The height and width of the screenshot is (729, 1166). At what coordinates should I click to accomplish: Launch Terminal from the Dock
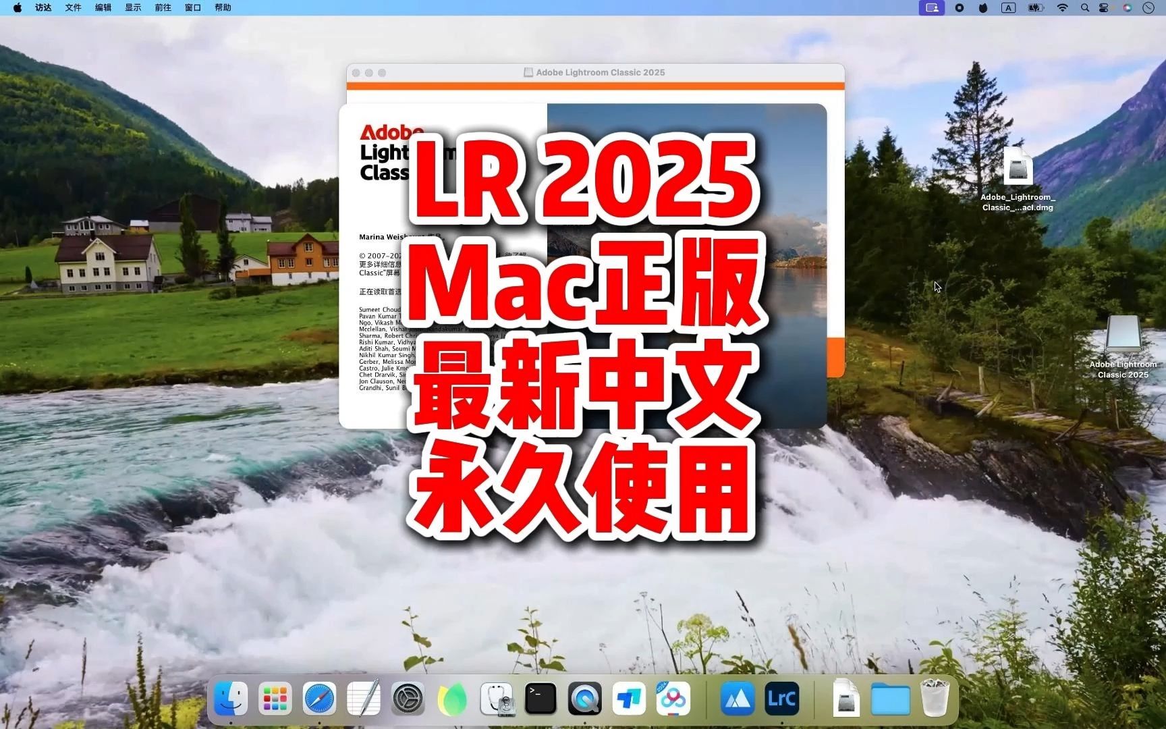pos(541,699)
